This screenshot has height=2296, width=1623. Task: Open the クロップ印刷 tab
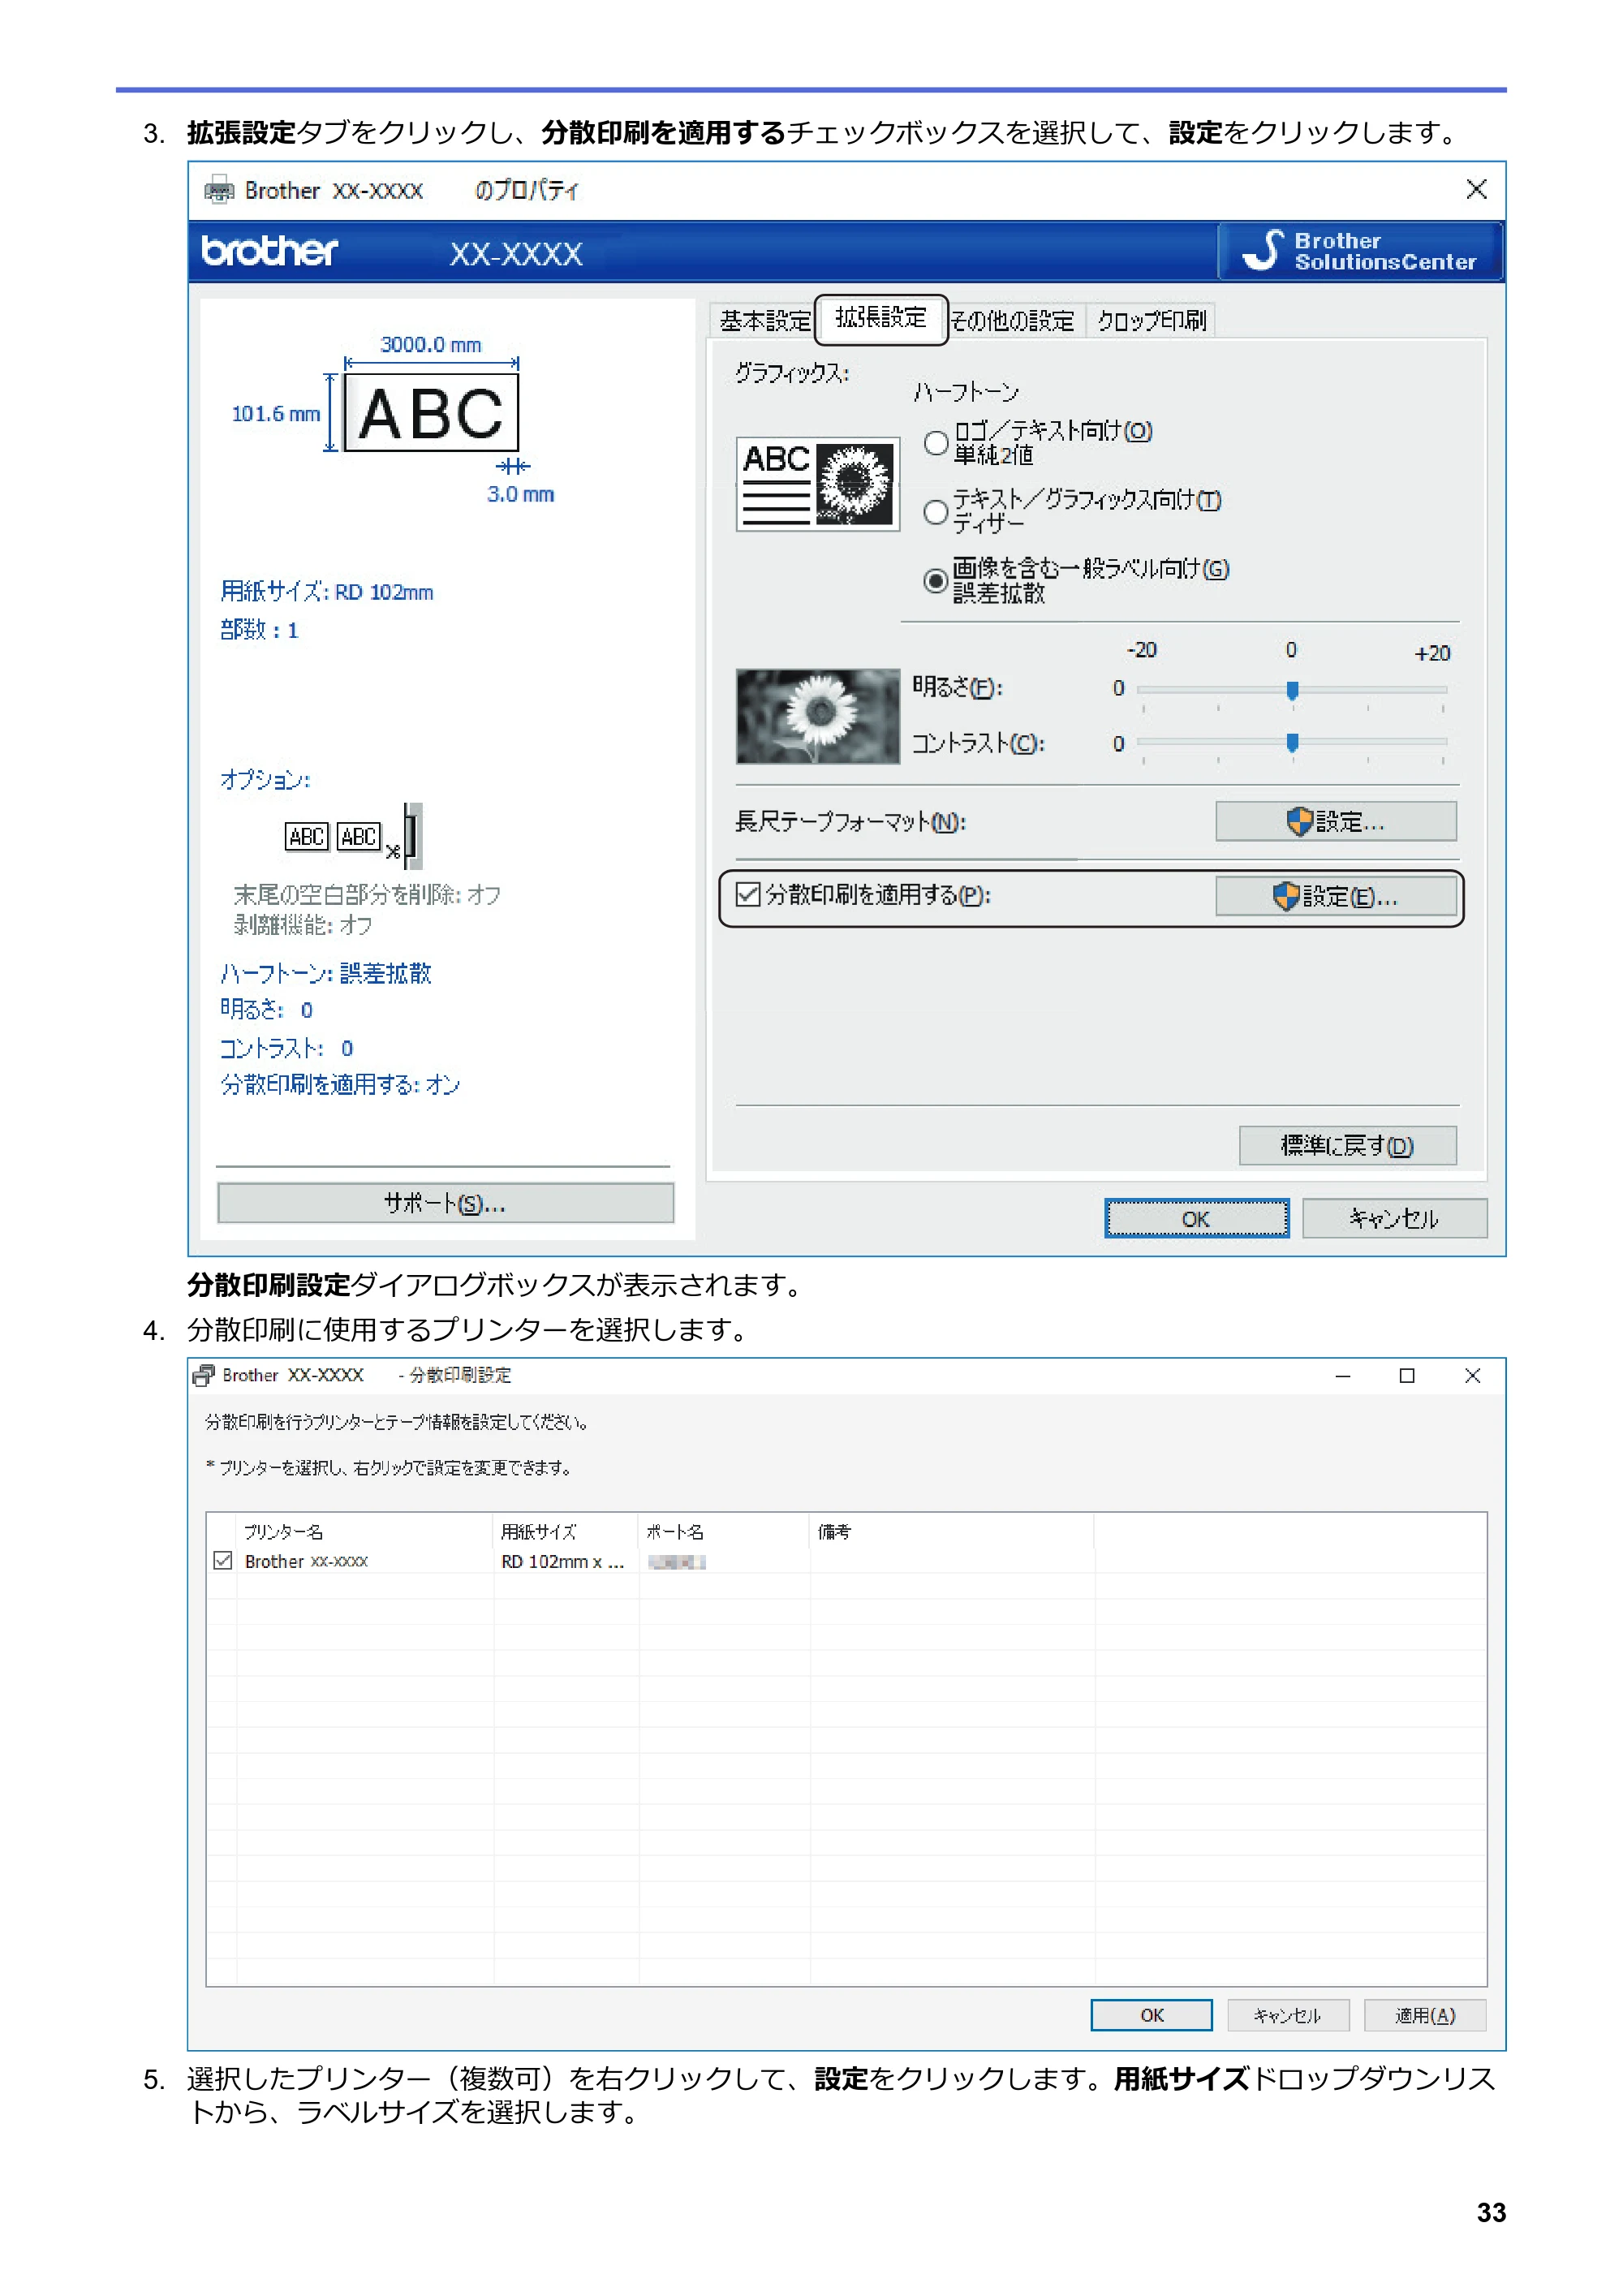[1151, 321]
